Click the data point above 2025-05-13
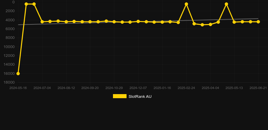 (x=234, y=22)
